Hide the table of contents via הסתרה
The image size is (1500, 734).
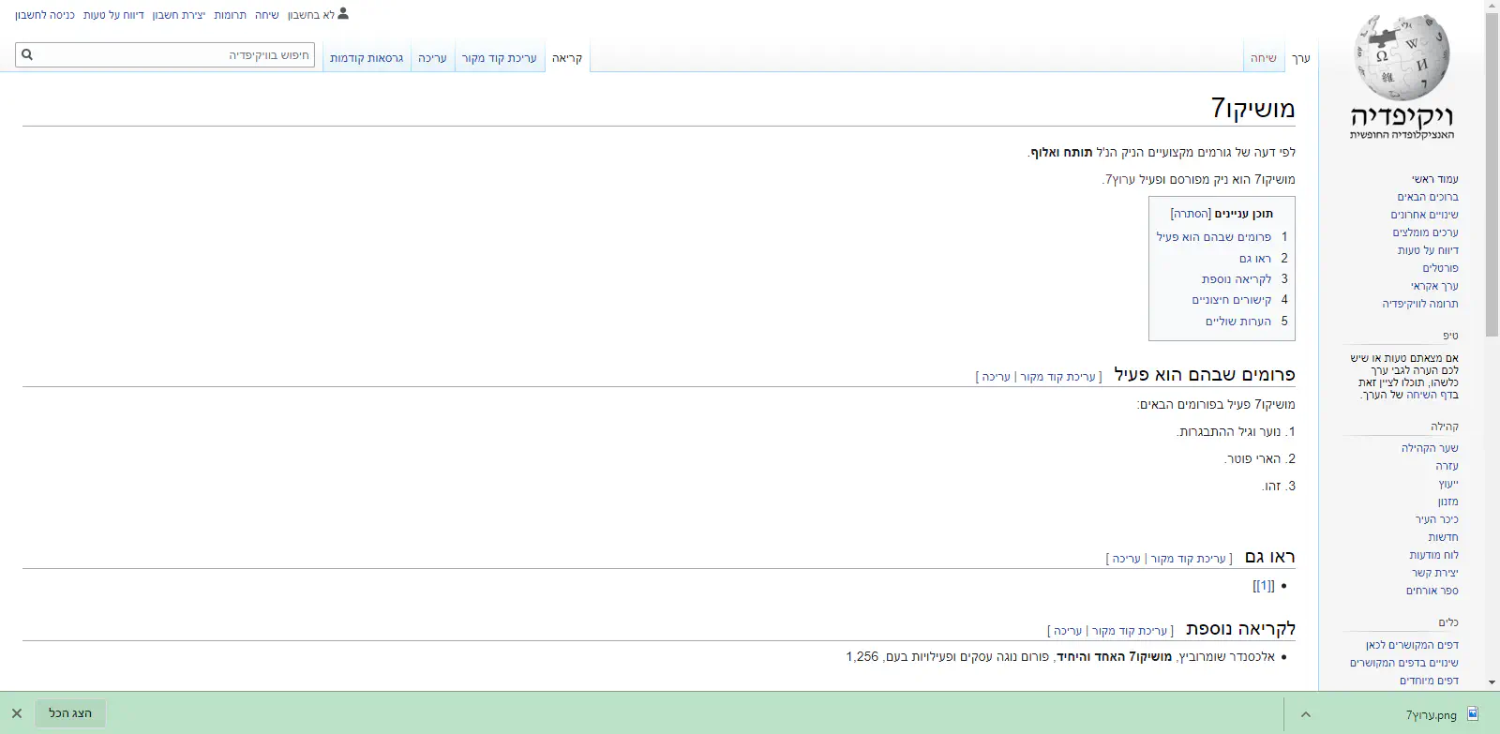[x=1191, y=214]
